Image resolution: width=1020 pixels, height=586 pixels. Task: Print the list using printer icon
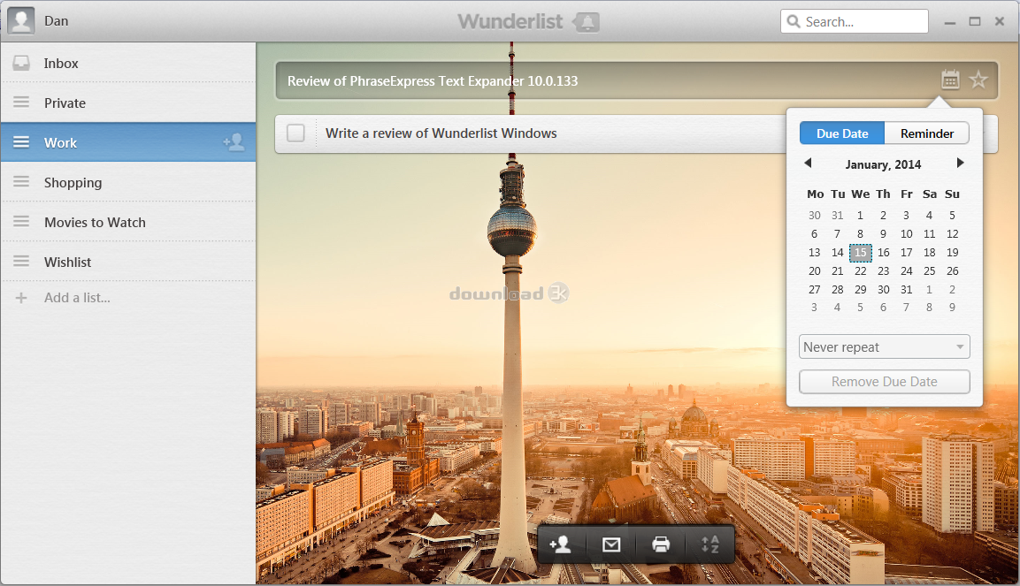point(661,544)
